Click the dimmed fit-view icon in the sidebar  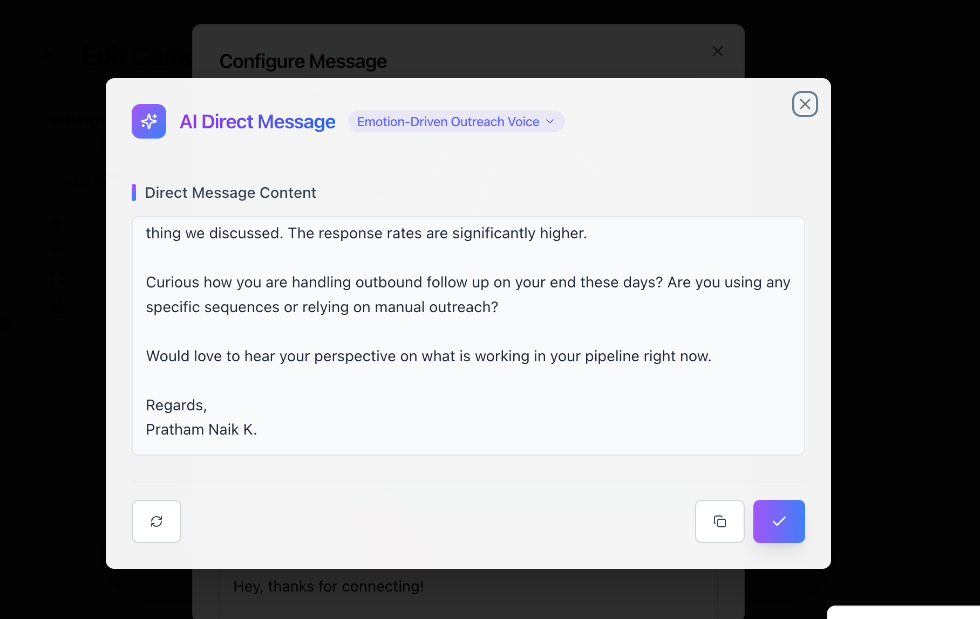pos(58,278)
